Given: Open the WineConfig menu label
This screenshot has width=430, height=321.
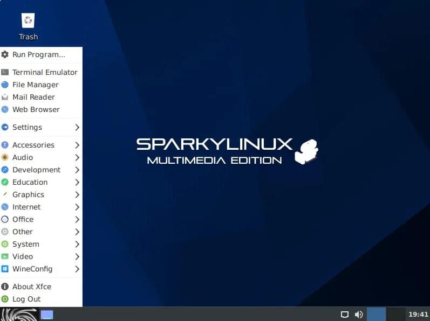Looking at the screenshot, I should point(32,269).
